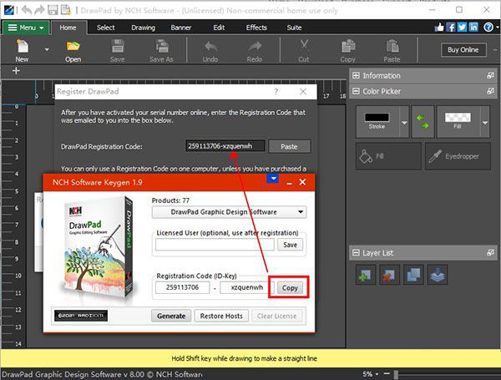Click the quick access undo arrow in titlebar
501x380 pixels.
tap(27, 10)
